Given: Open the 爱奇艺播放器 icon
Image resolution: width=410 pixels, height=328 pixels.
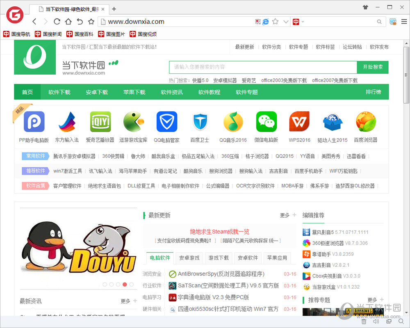Looking at the screenshot, I should pos(100,122).
